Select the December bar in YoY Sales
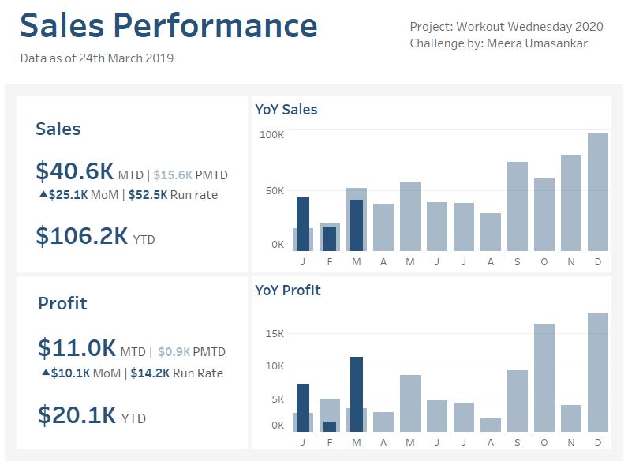This screenshot has width=628, height=465. pos(597,191)
